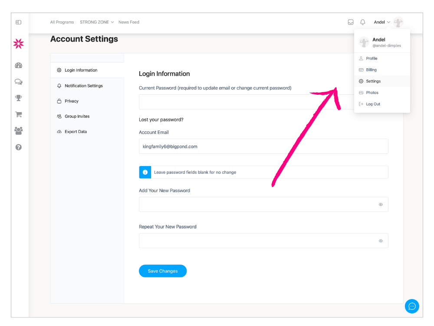
Task: Open the trophy sidebar icon
Action: point(18,98)
